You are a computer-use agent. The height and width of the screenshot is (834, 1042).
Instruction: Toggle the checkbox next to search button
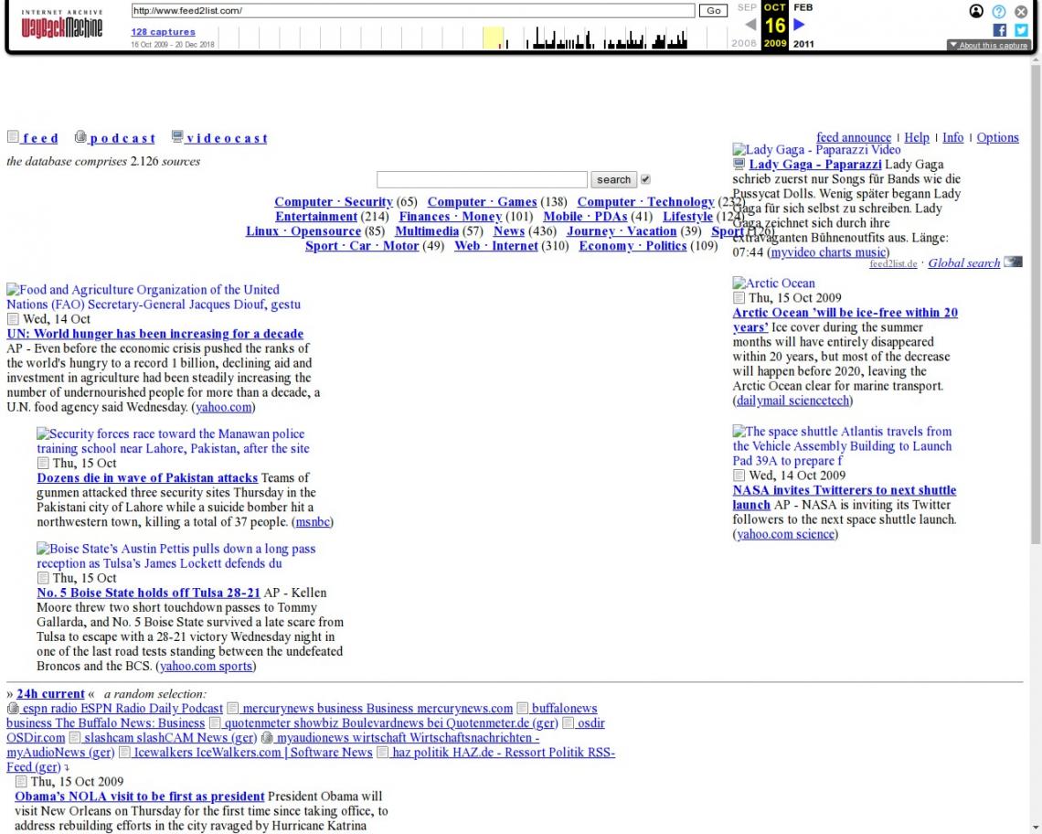[645, 179]
